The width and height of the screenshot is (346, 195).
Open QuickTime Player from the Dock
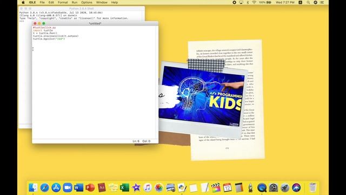point(262,188)
